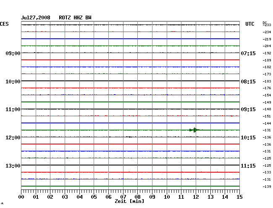Click minute 09 on the time axis
The width and height of the screenshot is (273, 208).
pos(152,197)
